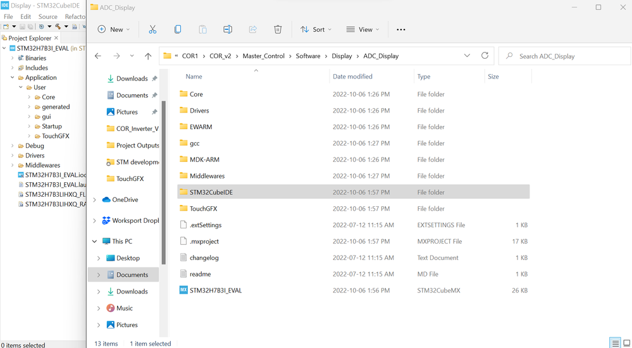Collapse the User folder in Project Explorer
The width and height of the screenshot is (632, 348).
(x=21, y=87)
